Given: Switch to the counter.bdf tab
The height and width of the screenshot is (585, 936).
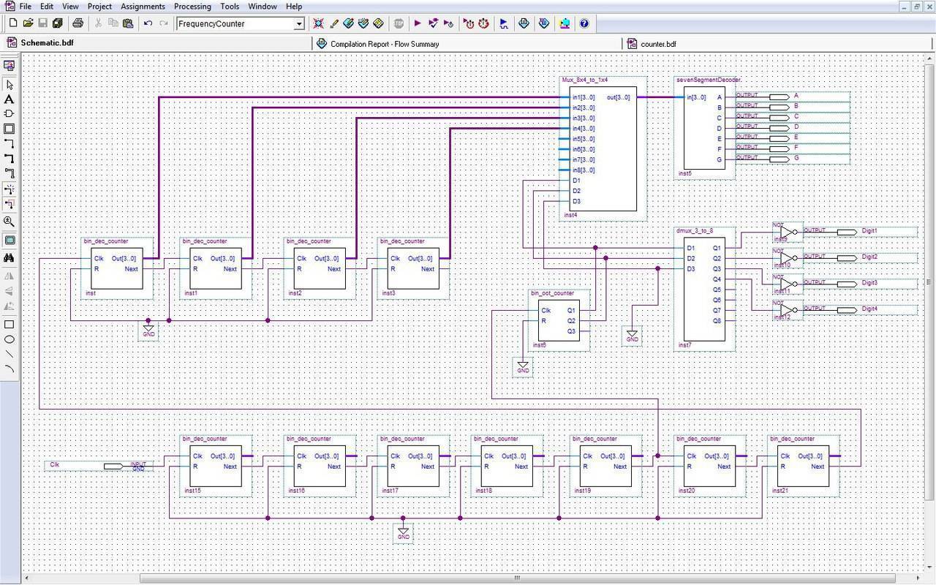Looking at the screenshot, I should pyautogui.click(x=657, y=44).
